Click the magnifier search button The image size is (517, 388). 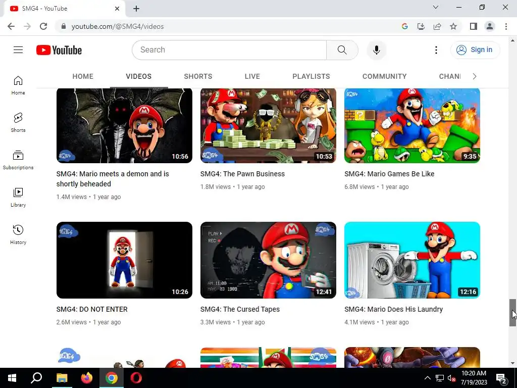tap(342, 50)
